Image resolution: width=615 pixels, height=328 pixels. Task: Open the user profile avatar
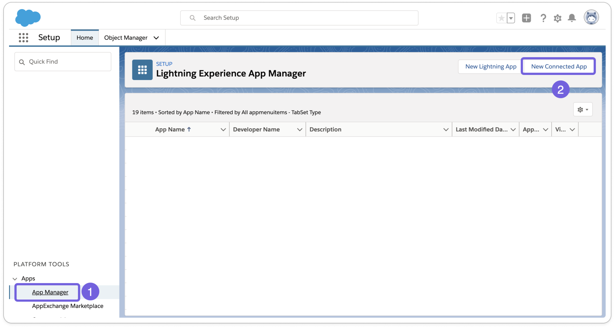click(591, 17)
